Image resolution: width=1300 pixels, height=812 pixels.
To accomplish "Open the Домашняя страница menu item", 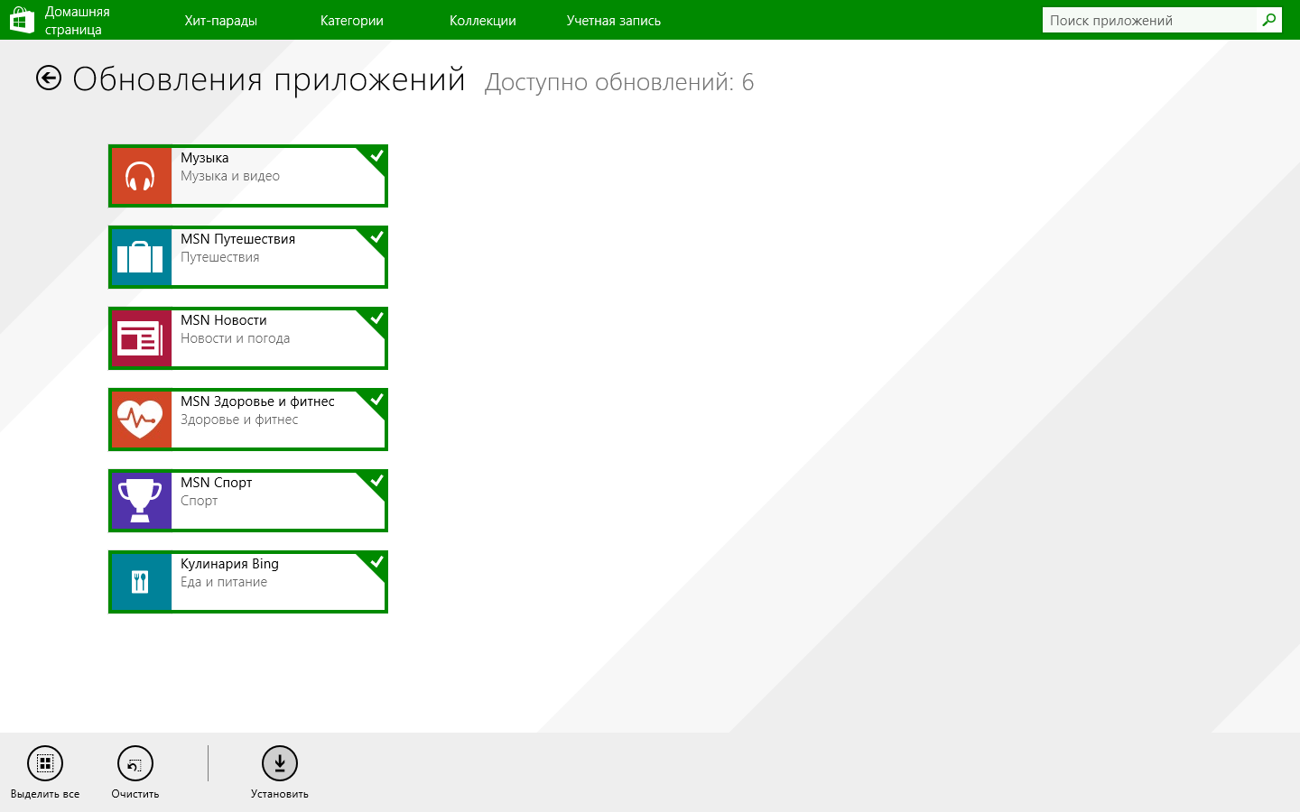I will click(78, 20).
